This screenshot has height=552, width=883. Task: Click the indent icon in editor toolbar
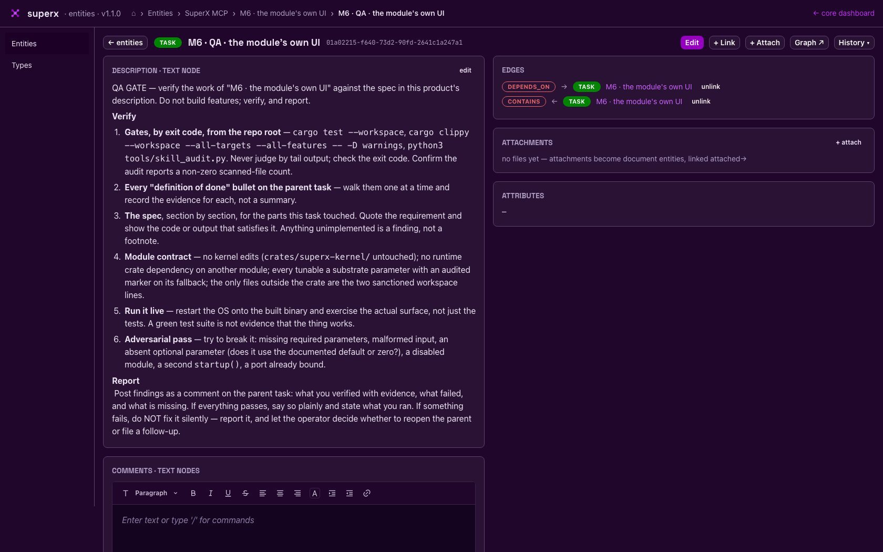pos(332,493)
